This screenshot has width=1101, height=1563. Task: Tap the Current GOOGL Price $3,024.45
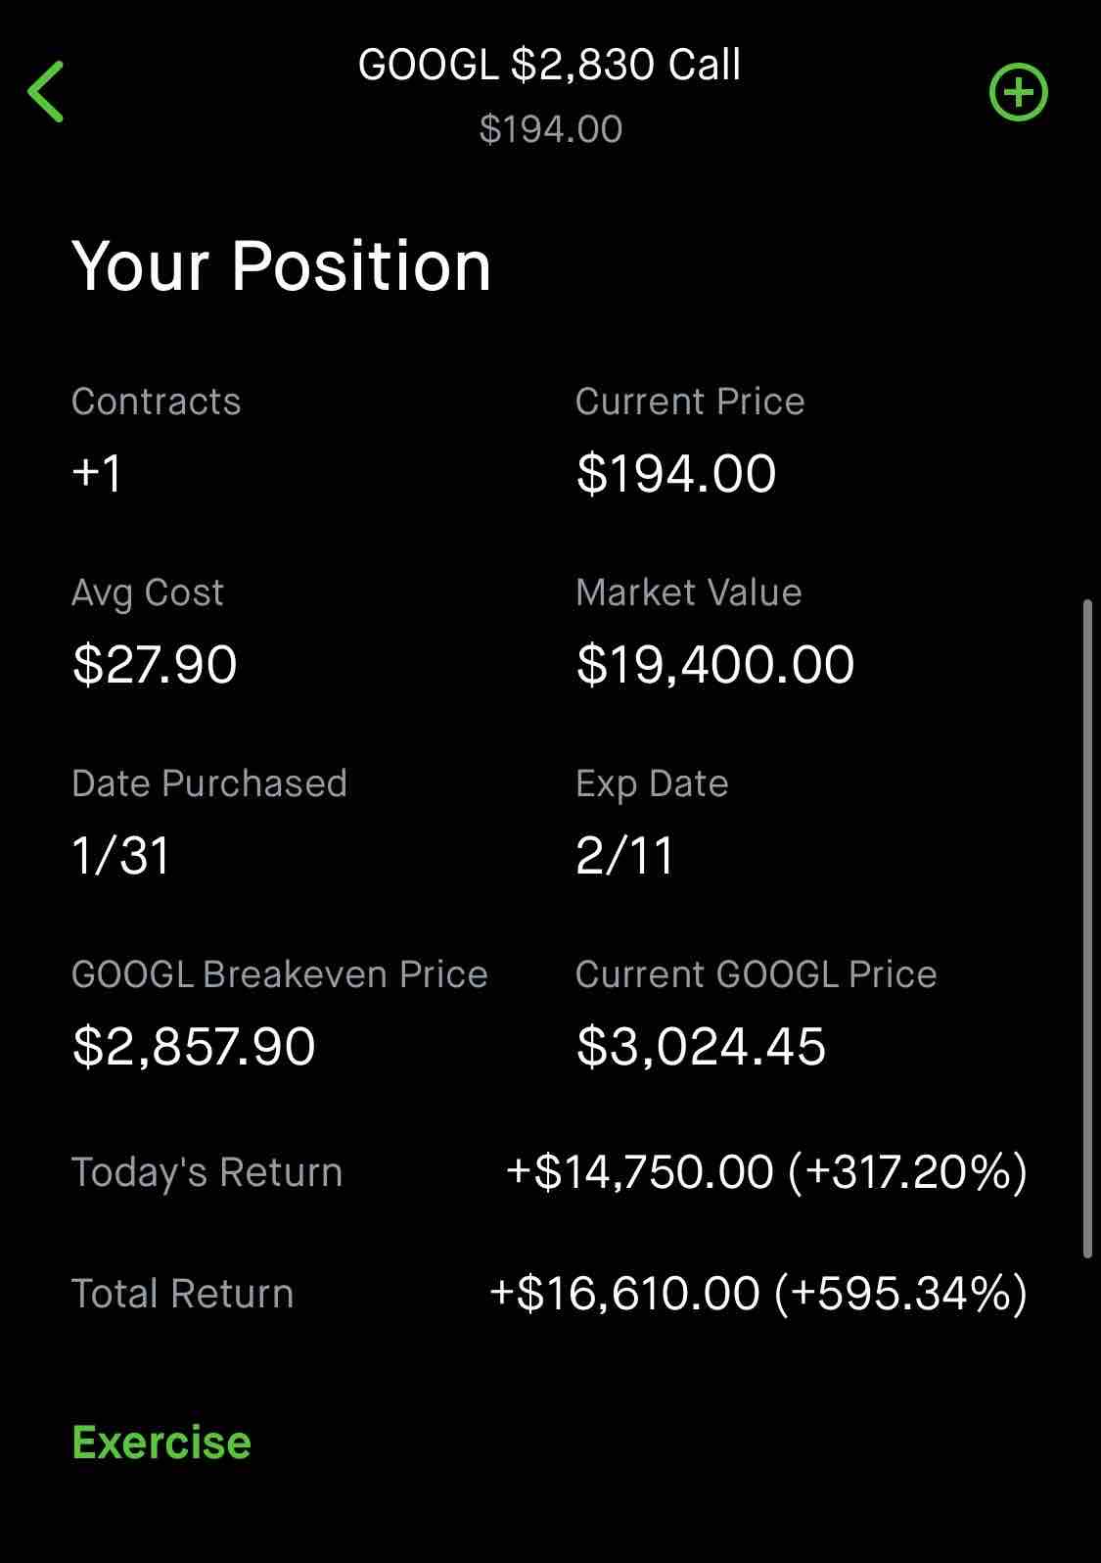pos(701,1046)
